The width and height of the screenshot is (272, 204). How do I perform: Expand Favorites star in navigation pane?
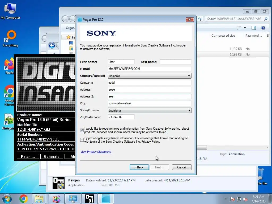pos(68,37)
